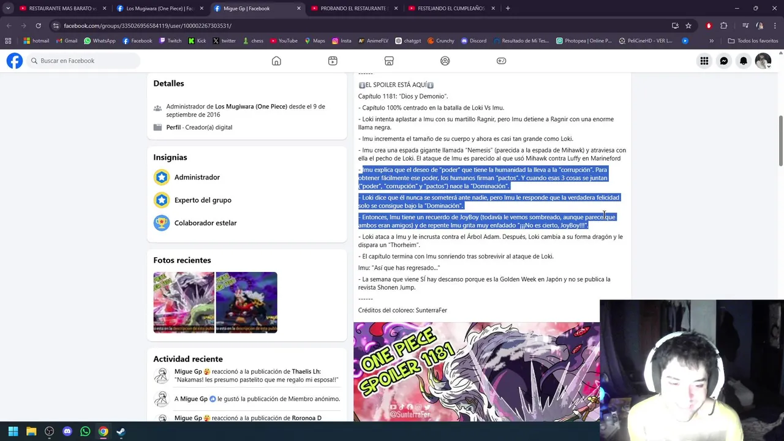Image resolution: width=784 pixels, height=441 pixels.
Task: Open the taskbar WhatsApp app
Action: pyautogui.click(x=85, y=431)
